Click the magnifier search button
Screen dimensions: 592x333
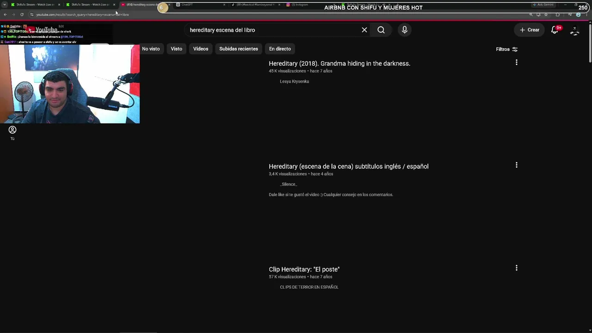[x=381, y=30]
